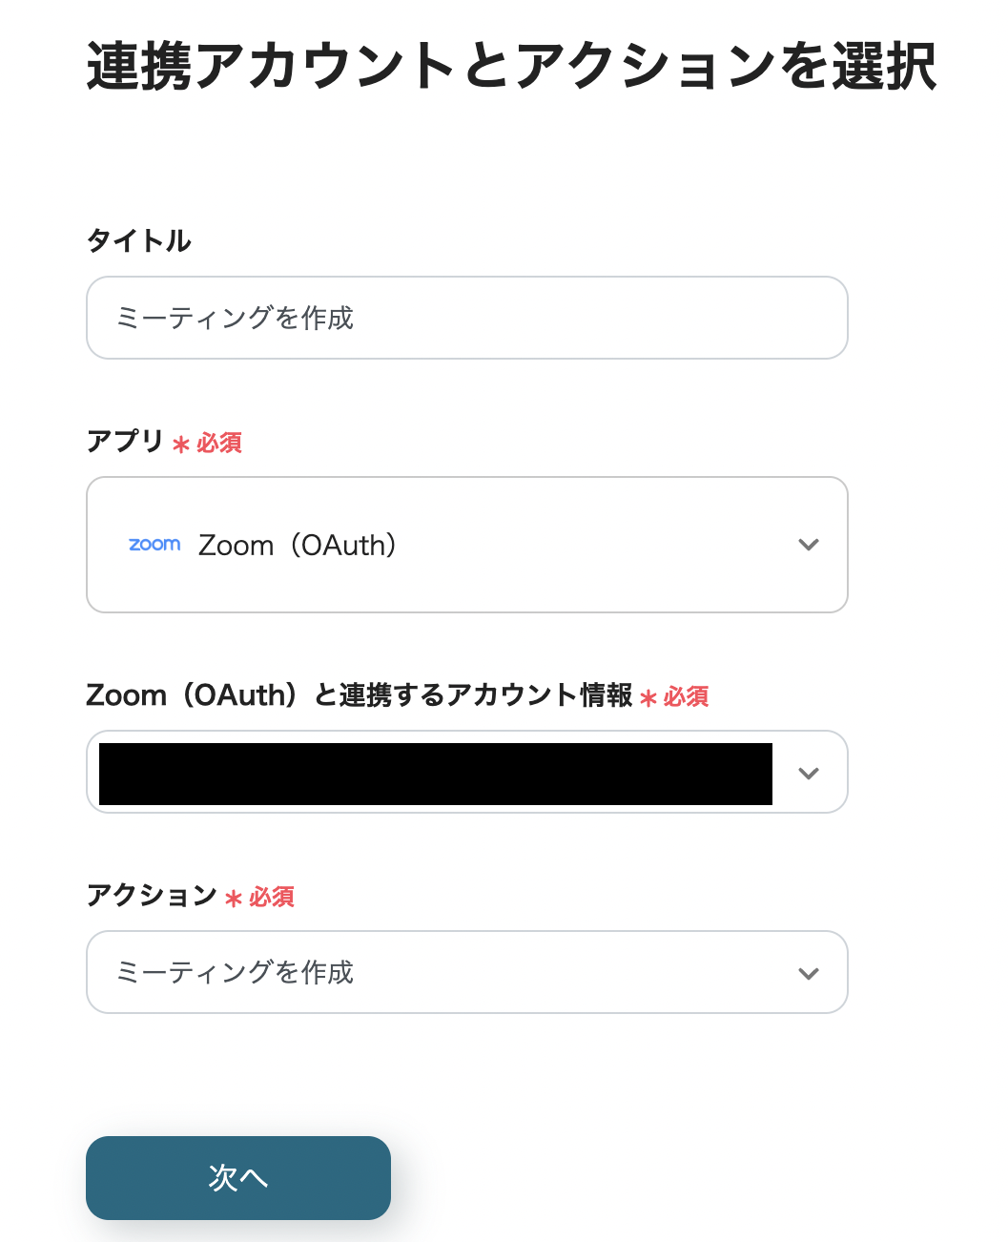This screenshot has height=1242, width=1008.
Task: Click the 次へ button
Action: (x=238, y=1178)
